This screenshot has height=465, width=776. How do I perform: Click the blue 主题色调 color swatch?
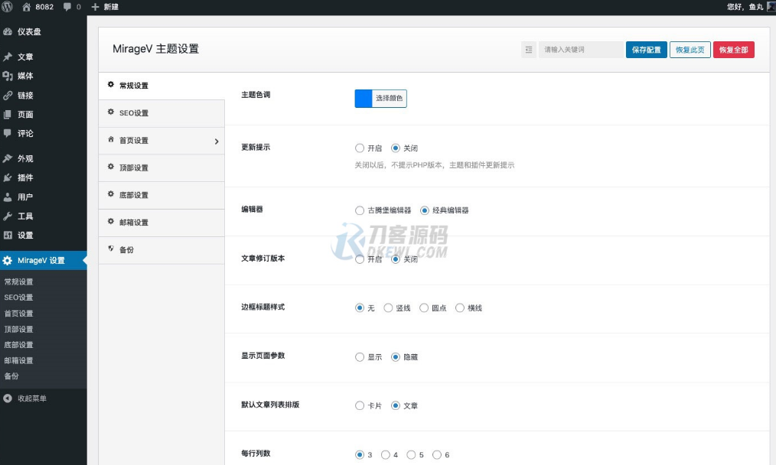pos(364,98)
